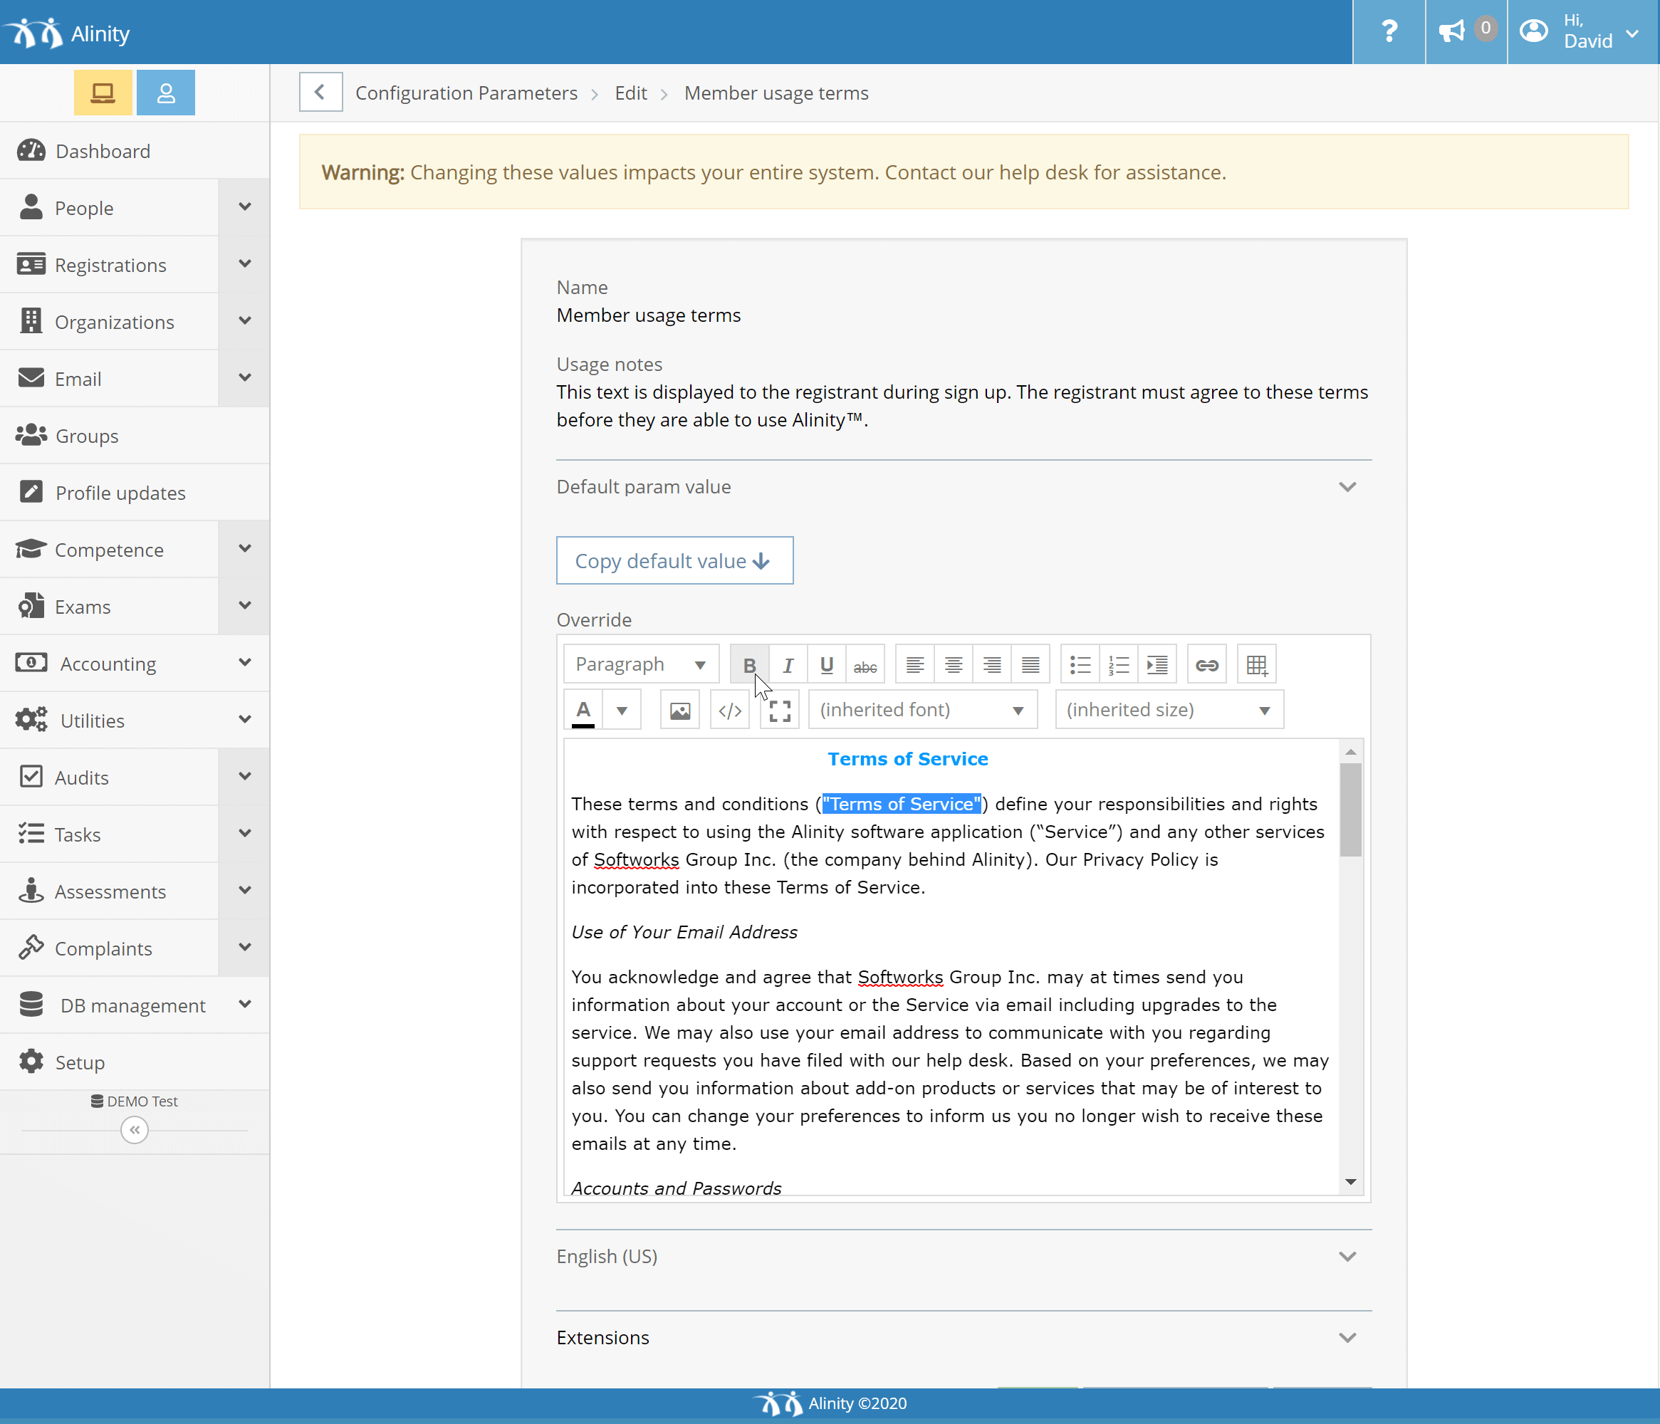This screenshot has height=1424, width=1660.
Task: Click the Competence graduation cap icon
Action: click(x=31, y=550)
